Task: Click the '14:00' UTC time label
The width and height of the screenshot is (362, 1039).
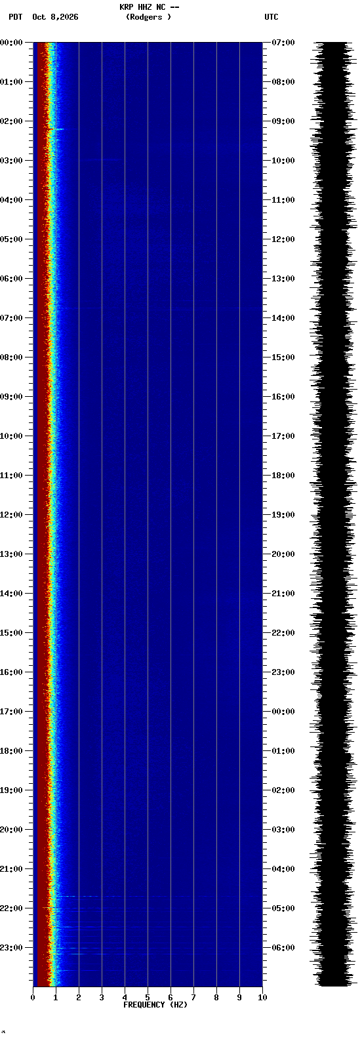Action: click(283, 318)
